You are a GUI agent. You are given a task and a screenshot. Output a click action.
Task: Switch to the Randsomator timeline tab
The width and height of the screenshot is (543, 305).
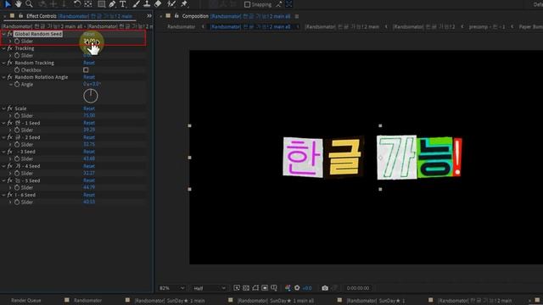(87, 301)
